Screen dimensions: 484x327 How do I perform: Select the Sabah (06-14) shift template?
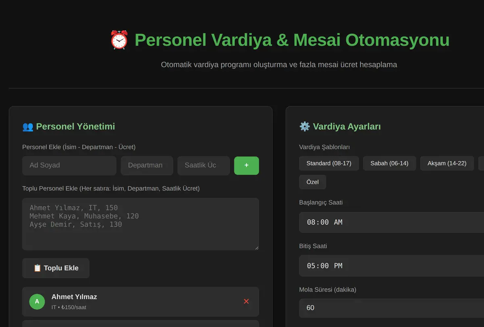(x=390, y=163)
